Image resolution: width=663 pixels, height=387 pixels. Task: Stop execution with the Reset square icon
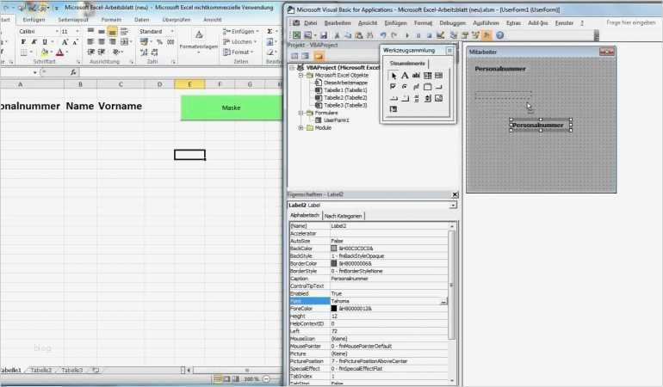click(x=429, y=35)
